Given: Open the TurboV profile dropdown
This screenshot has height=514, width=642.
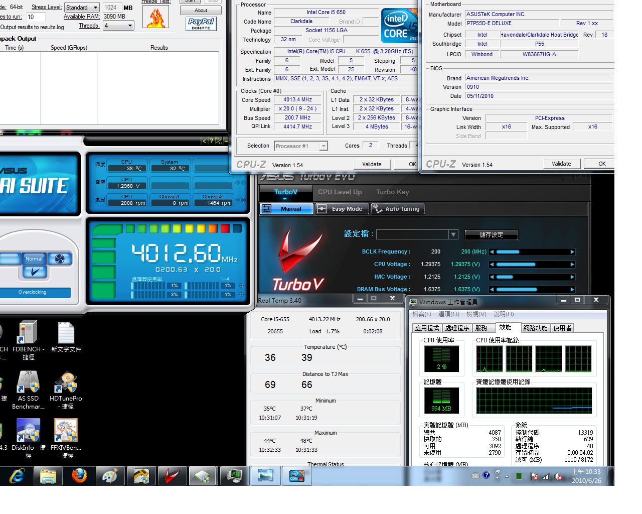Looking at the screenshot, I should pyautogui.click(x=417, y=234).
